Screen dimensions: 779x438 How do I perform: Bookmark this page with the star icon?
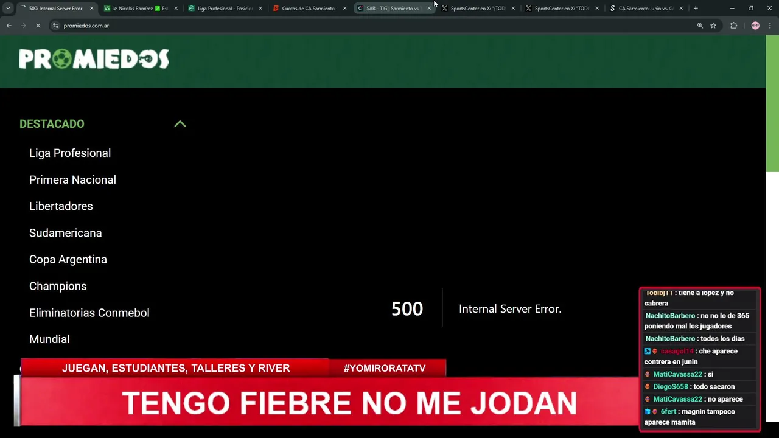click(x=713, y=26)
